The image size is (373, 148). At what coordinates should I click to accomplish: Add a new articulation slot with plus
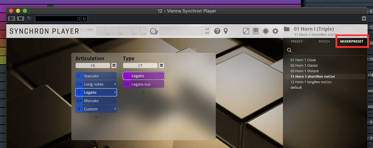pos(96,117)
